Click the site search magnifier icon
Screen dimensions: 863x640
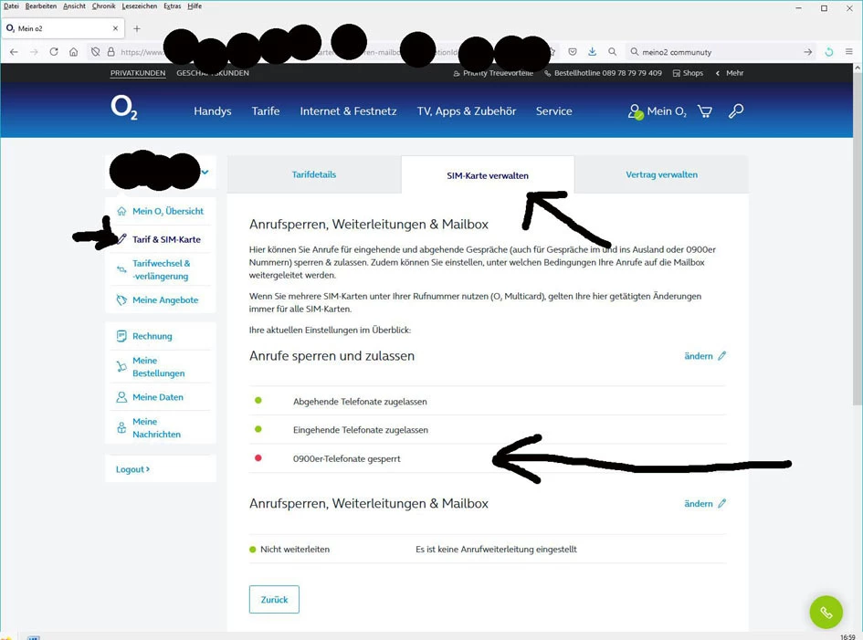(x=736, y=111)
